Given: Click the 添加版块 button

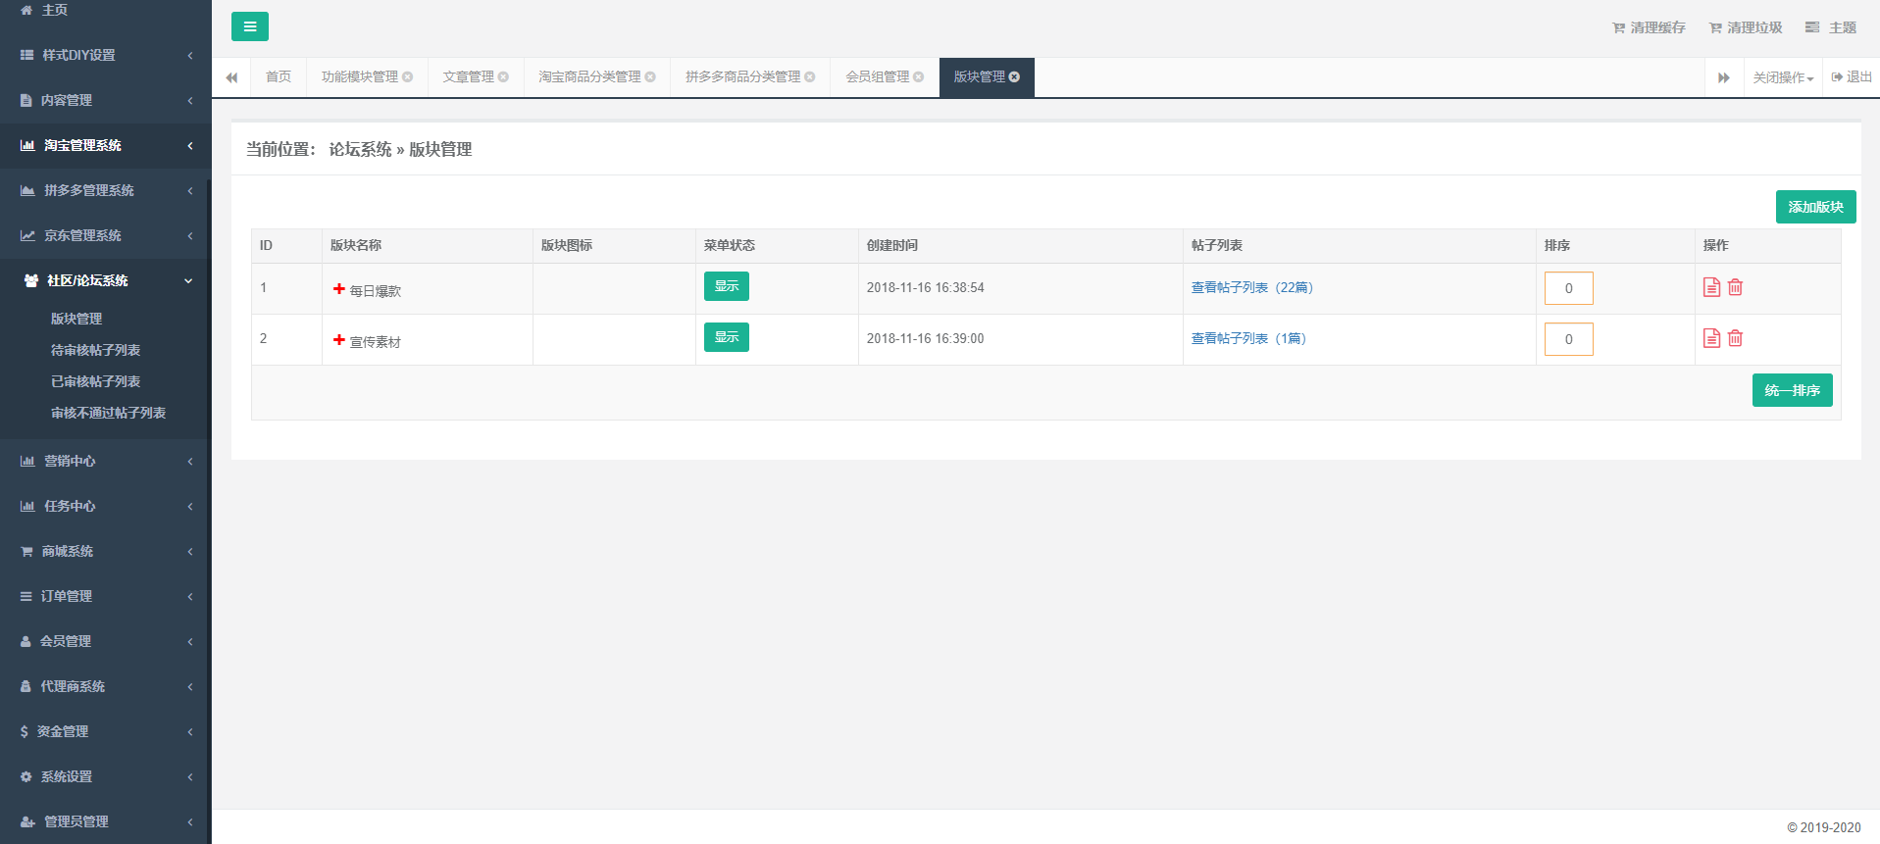Looking at the screenshot, I should 1815,207.
